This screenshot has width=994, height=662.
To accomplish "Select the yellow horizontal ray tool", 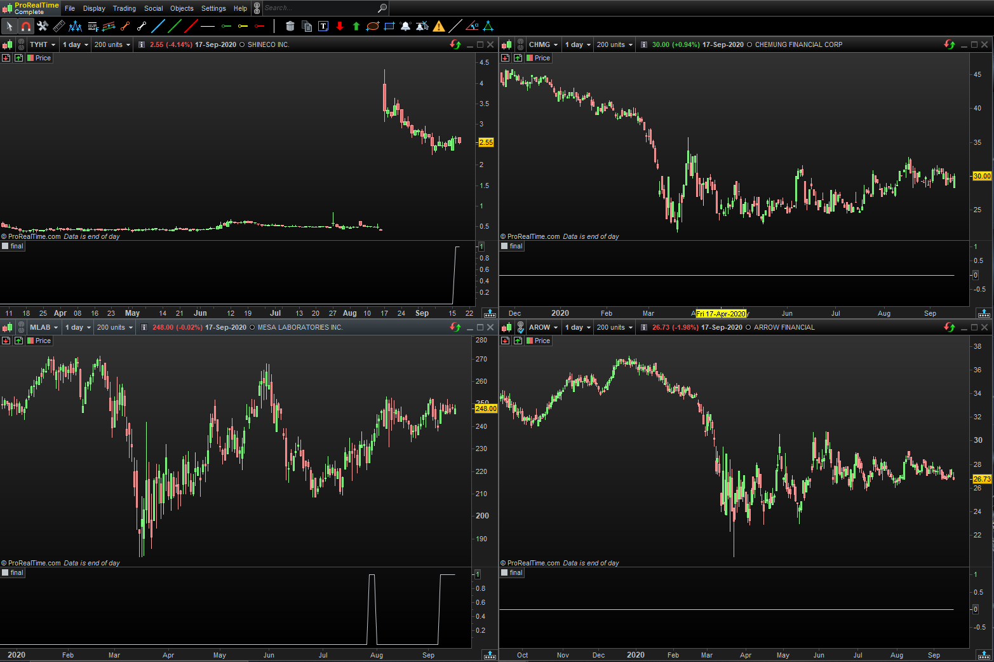I will 242,26.
